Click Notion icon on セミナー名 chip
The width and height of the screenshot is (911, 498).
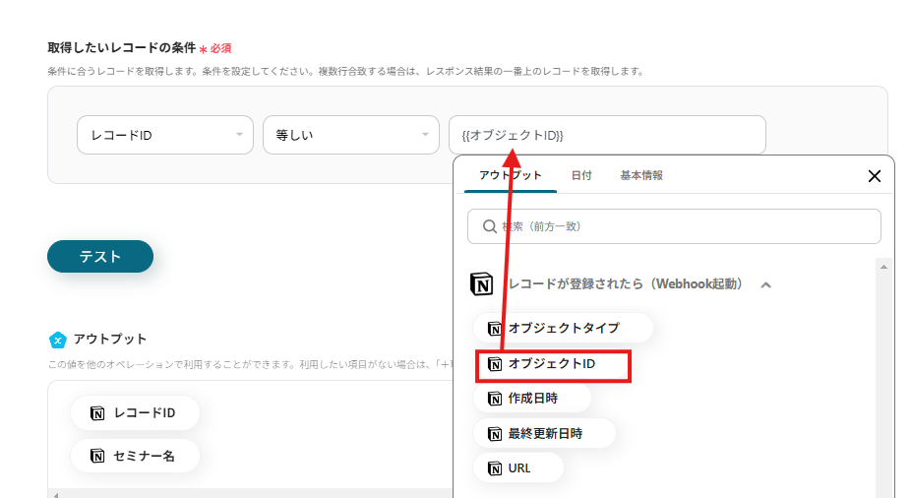(x=97, y=456)
